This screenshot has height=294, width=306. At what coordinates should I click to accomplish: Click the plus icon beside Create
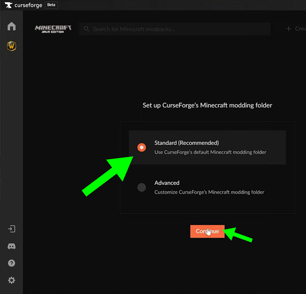point(288,29)
